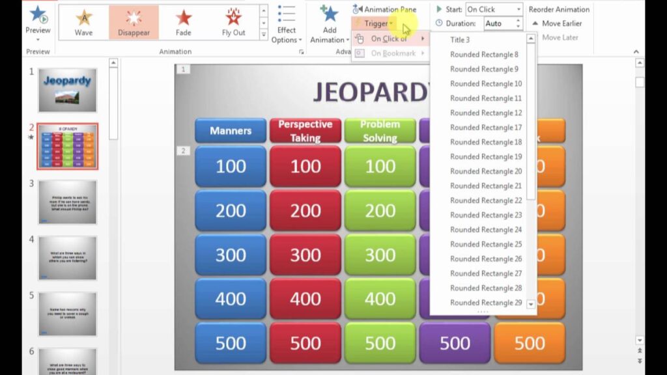Viewport: 667px width, 375px height.
Task: Select slide 3 thumbnail in the panel
Action: 67,202
